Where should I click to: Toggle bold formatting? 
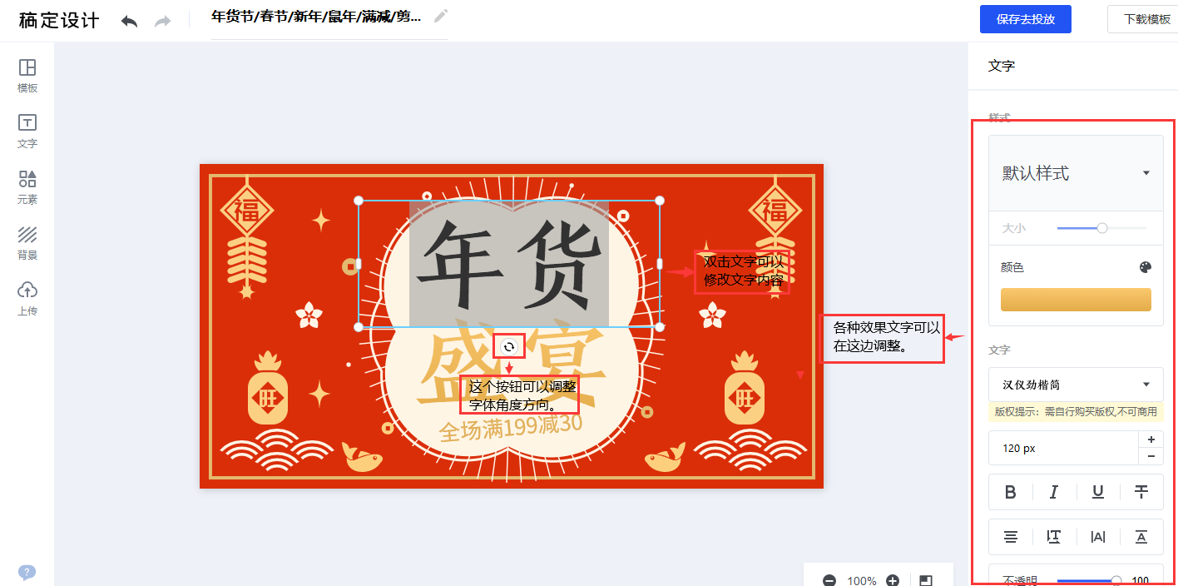1011,492
